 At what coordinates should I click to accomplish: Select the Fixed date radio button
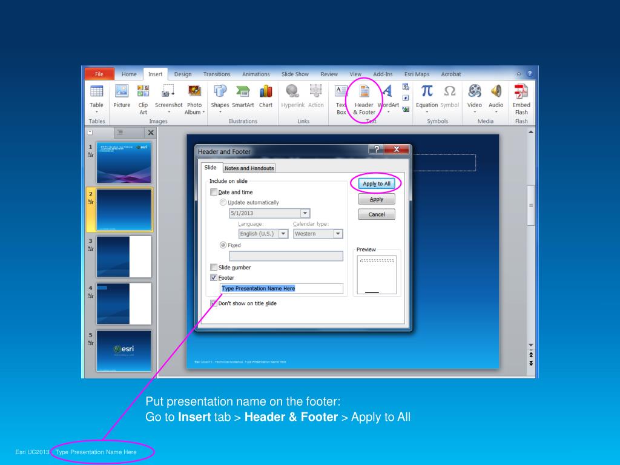tap(223, 245)
